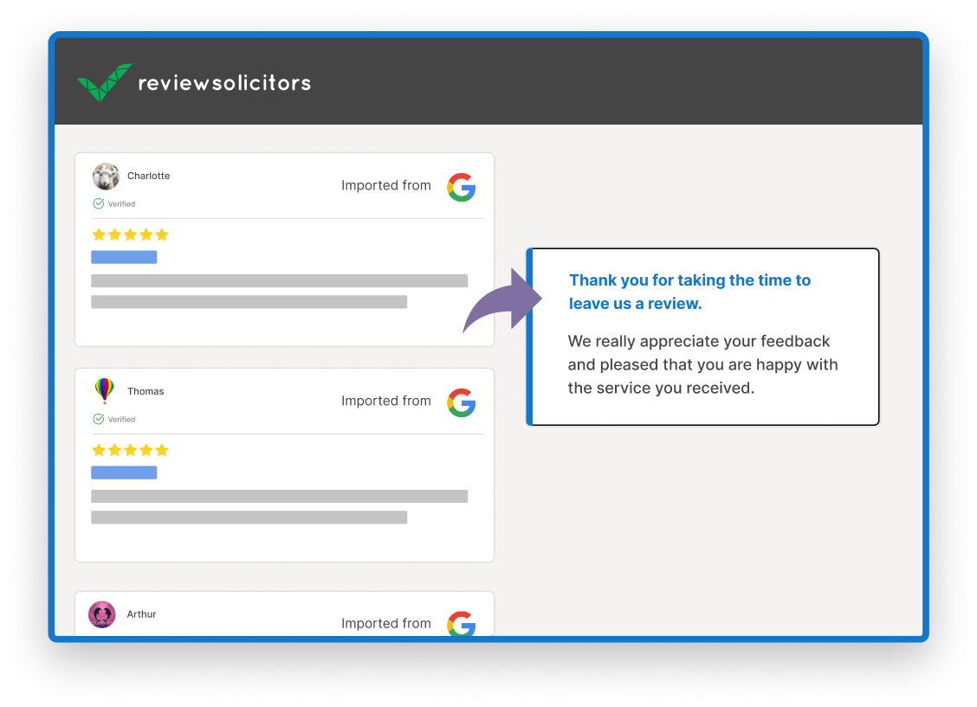Click the Google logo in Thomas's review
This screenshot has width=977, height=707.
(x=462, y=402)
